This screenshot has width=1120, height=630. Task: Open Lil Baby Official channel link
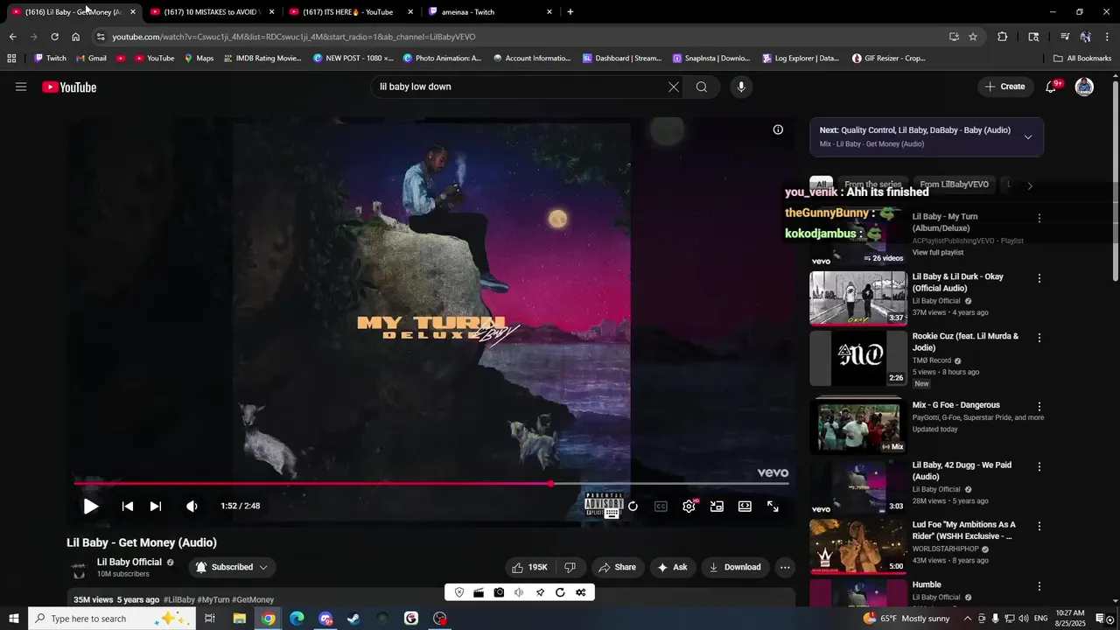[x=129, y=562]
